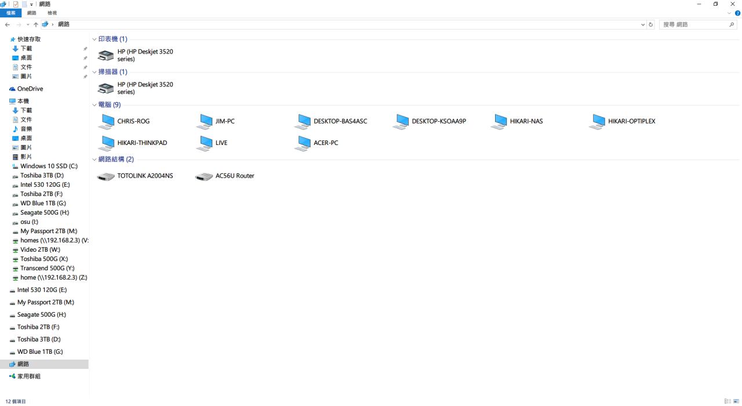This screenshot has height=406, width=742.
Task: Open the 檔案 ribbon tab
Action: point(11,13)
